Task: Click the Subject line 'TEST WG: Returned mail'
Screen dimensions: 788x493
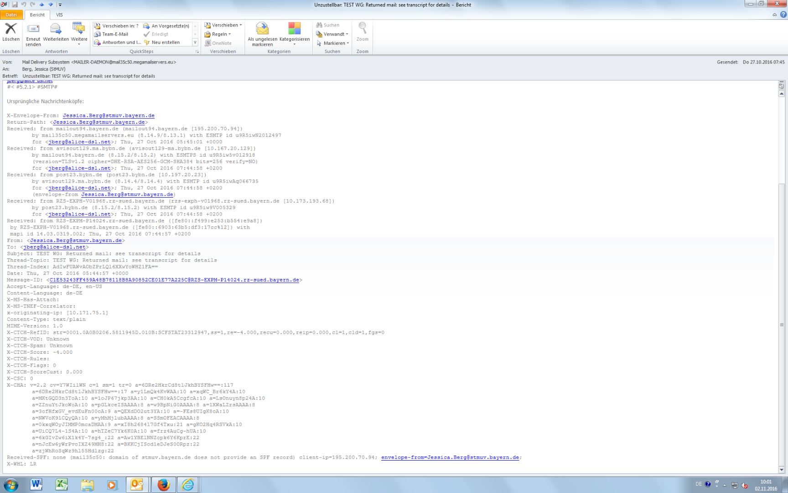Action: click(104, 253)
